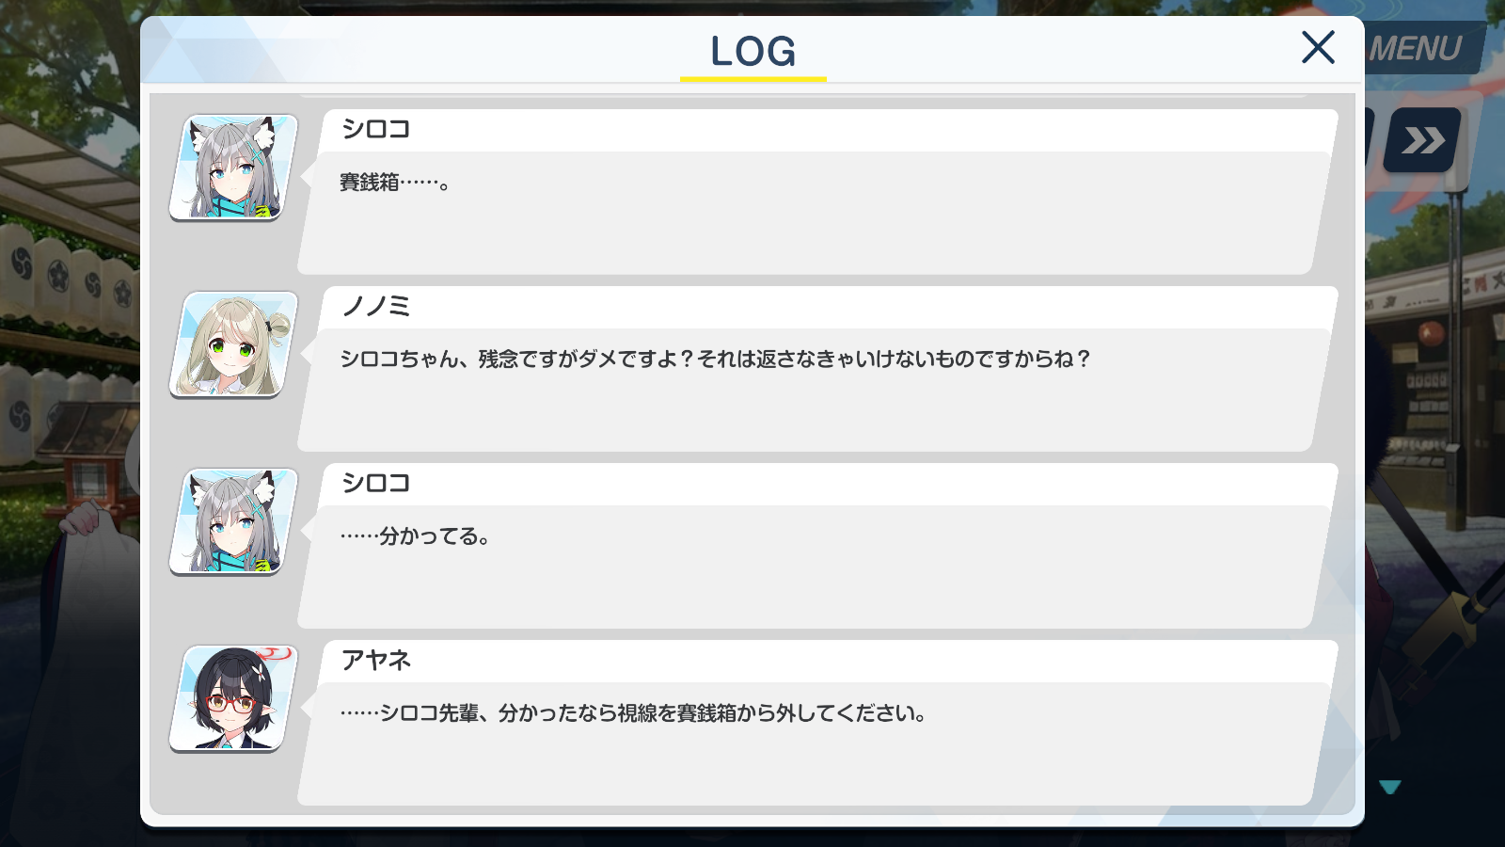
Task: Close the LOG window with X
Action: point(1318,47)
